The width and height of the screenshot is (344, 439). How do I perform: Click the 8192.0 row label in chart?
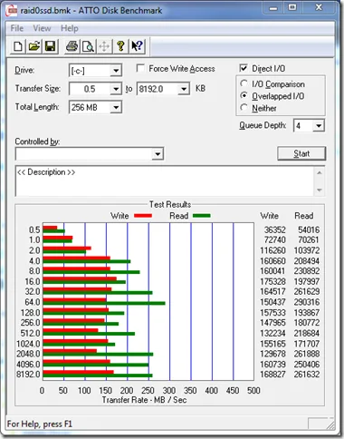[28, 375]
